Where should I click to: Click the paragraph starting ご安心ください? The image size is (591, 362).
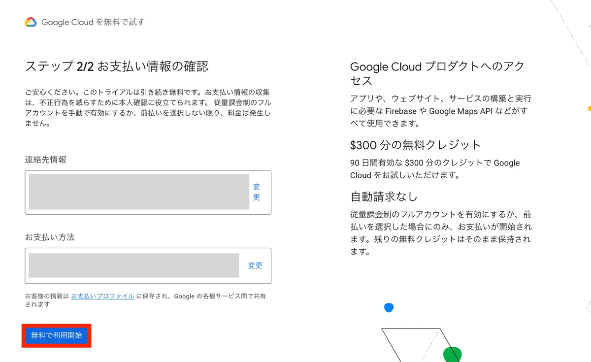click(148, 108)
